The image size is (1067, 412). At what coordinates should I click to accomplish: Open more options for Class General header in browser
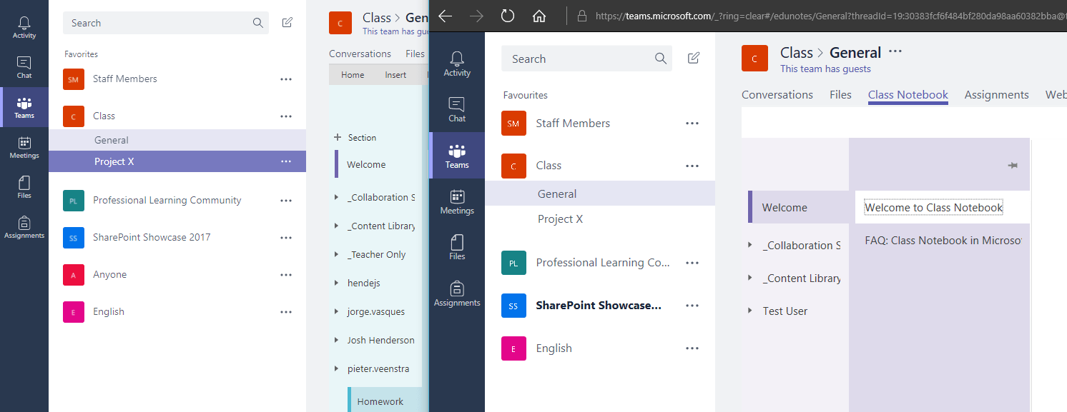(x=895, y=51)
